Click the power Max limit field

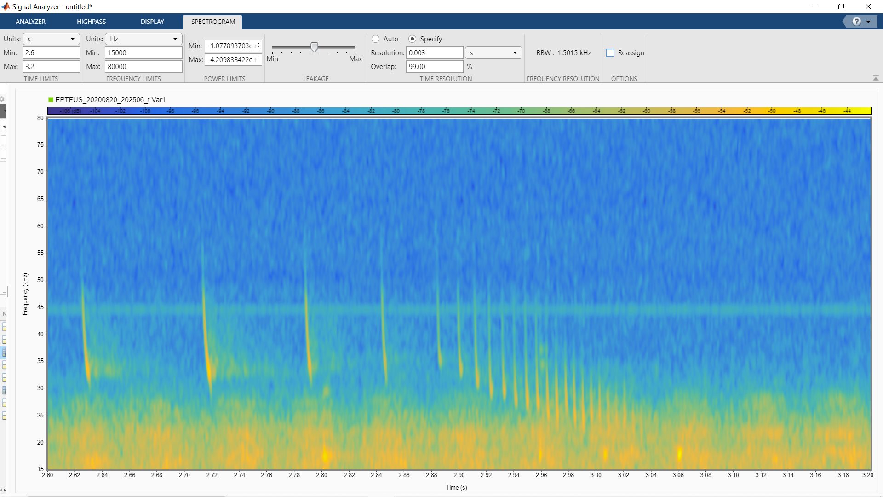pyautogui.click(x=233, y=60)
